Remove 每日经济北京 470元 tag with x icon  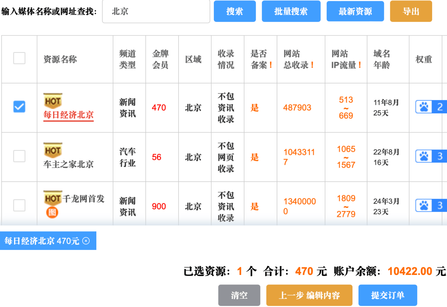point(86,241)
